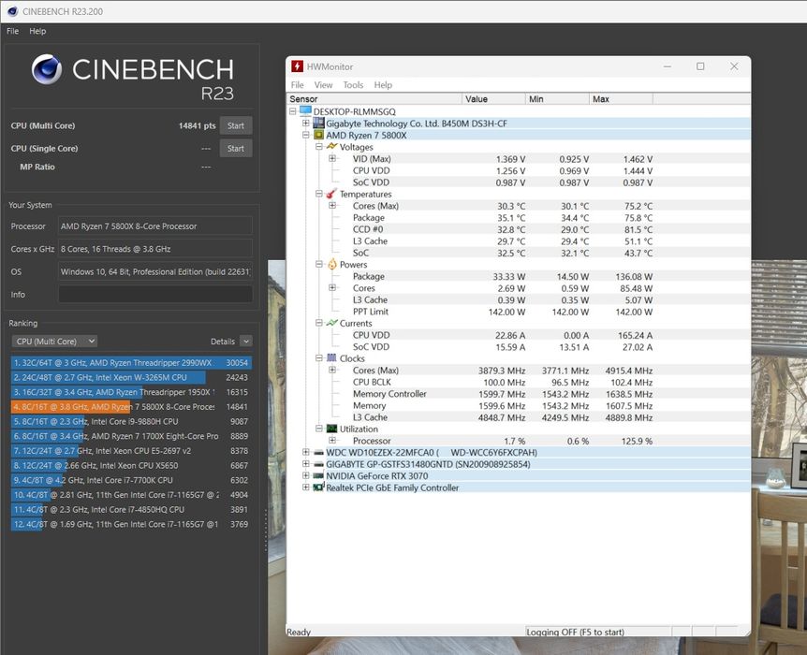Expand the Gigabyte B450M DS3H-CF node
Image resolution: width=807 pixels, height=655 pixels.
pyautogui.click(x=306, y=123)
